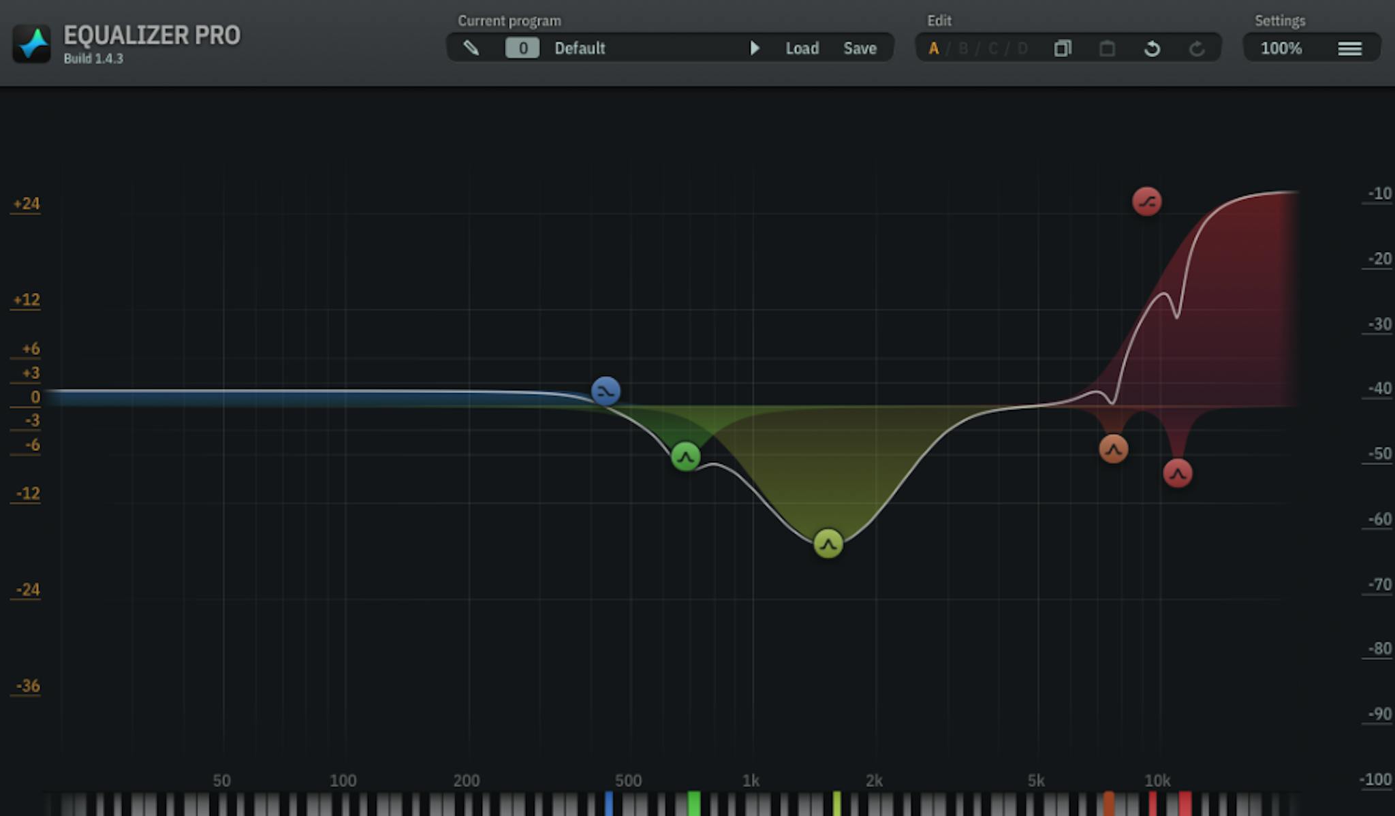
Task: Expand program list with play arrow
Action: [x=754, y=48]
